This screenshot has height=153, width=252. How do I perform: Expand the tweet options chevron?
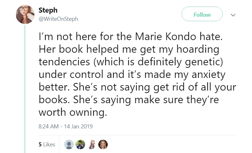tap(233, 15)
